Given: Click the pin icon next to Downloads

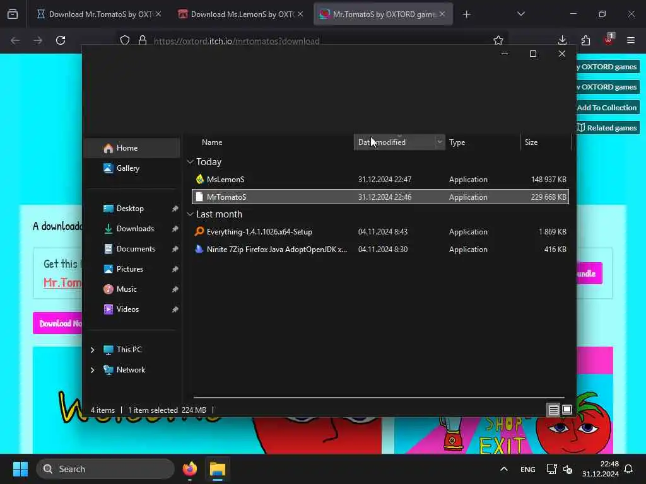Looking at the screenshot, I should (x=175, y=229).
